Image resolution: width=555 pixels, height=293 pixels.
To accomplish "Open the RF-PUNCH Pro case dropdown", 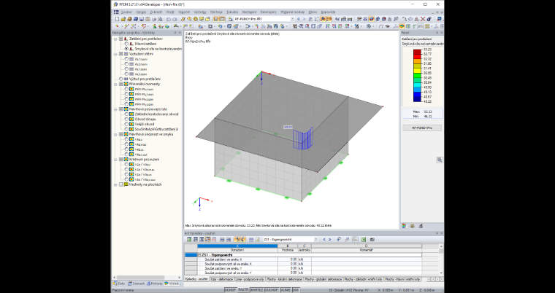I will [292, 19].
